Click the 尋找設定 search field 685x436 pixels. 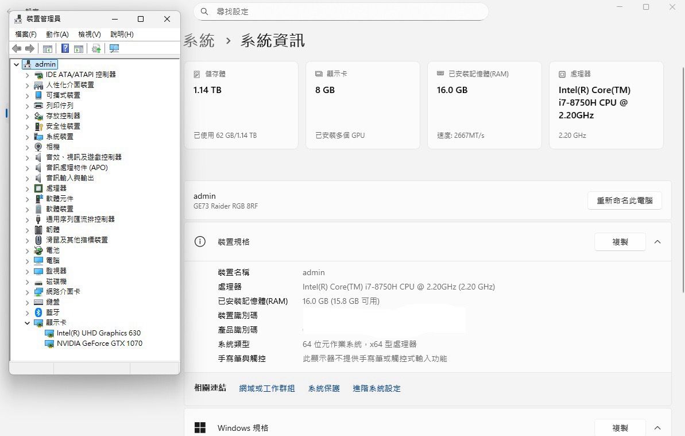[x=345, y=11]
